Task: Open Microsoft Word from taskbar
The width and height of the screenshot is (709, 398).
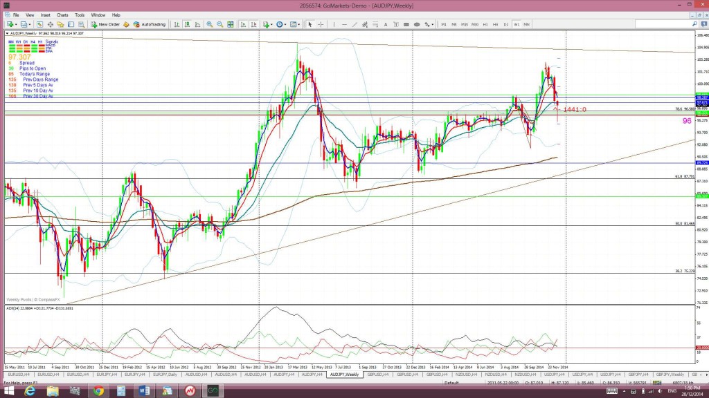Action: click(x=144, y=391)
